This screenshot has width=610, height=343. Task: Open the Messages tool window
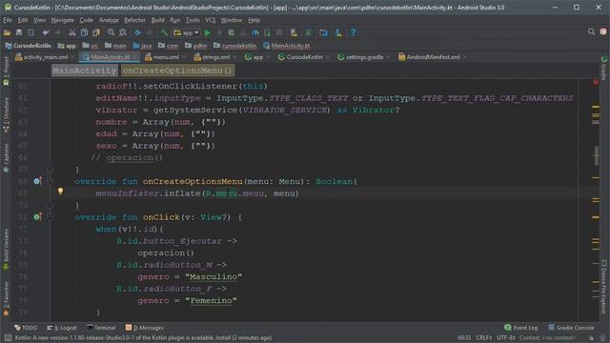pyautogui.click(x=144, y=328)
